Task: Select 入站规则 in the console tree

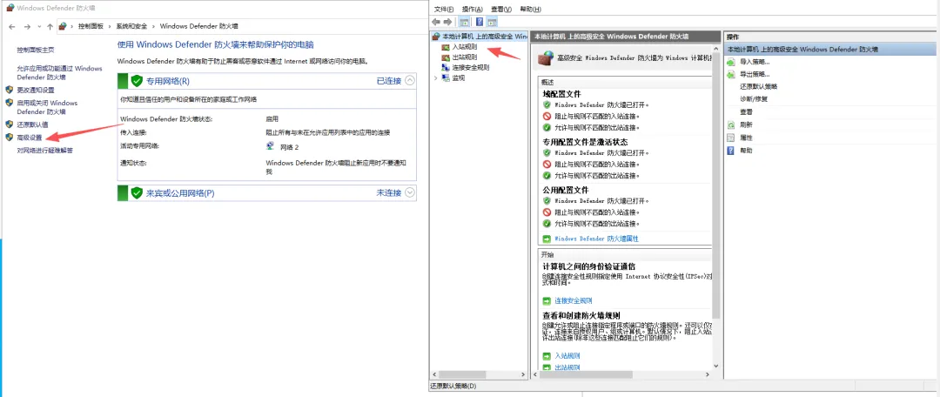Action: click(x=465, y=47)
